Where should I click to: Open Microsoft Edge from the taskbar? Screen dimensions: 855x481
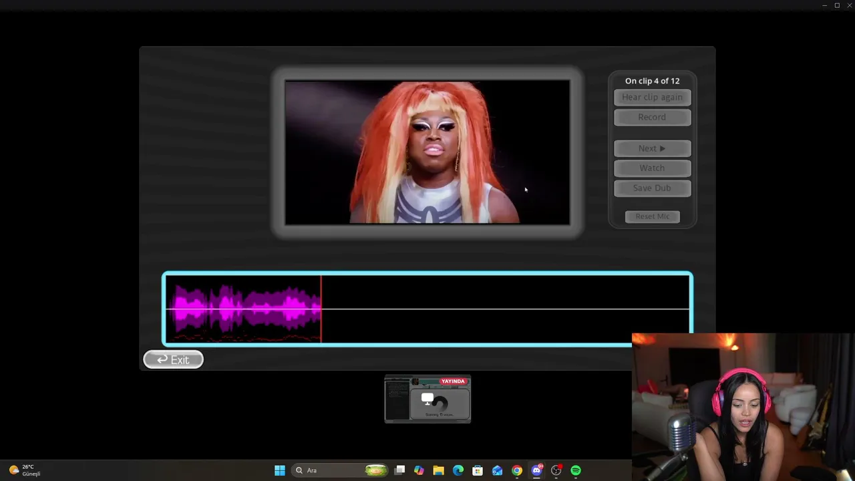(458, 470)
